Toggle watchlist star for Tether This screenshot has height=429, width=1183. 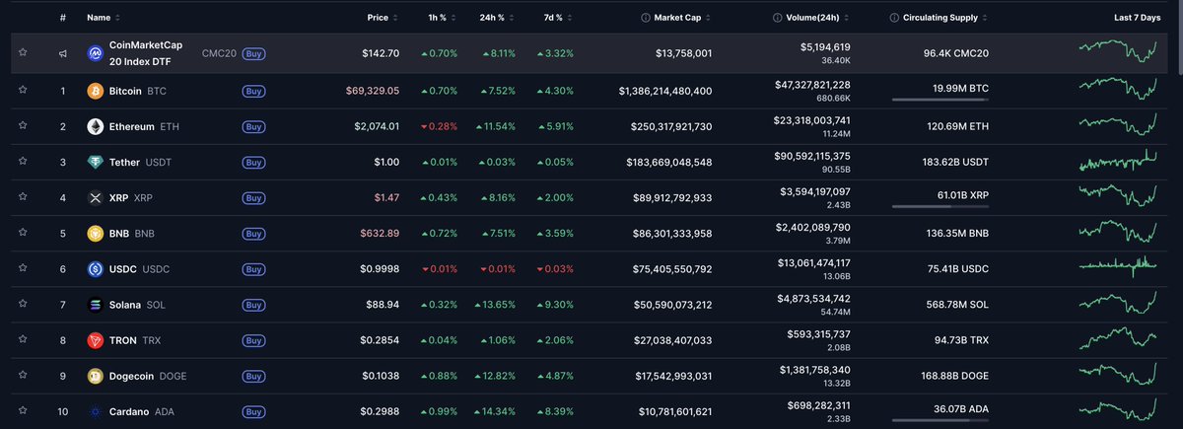pos(23,162)
